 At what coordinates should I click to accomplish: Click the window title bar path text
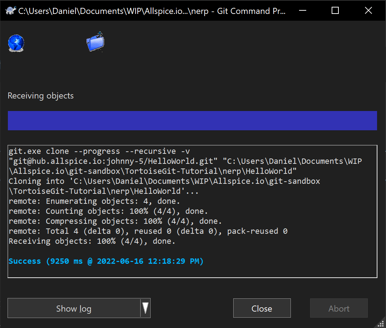152,11
